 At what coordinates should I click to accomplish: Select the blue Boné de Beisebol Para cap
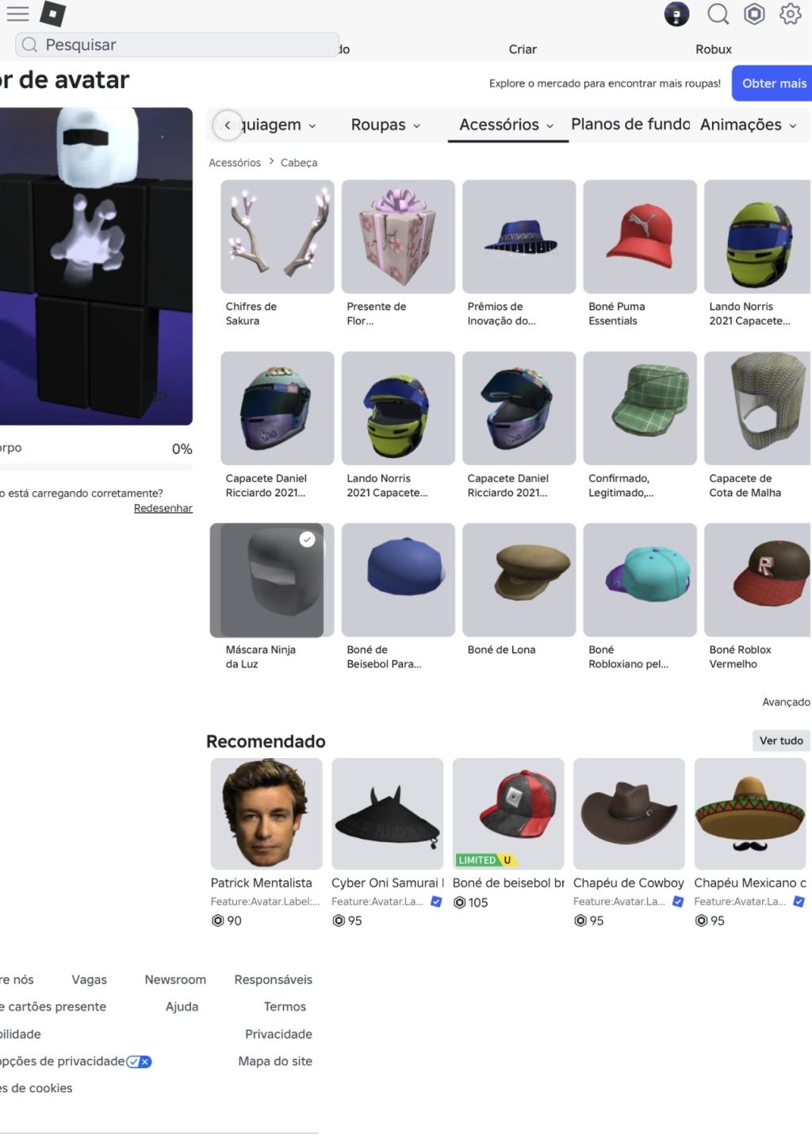[x=398, y=580]
